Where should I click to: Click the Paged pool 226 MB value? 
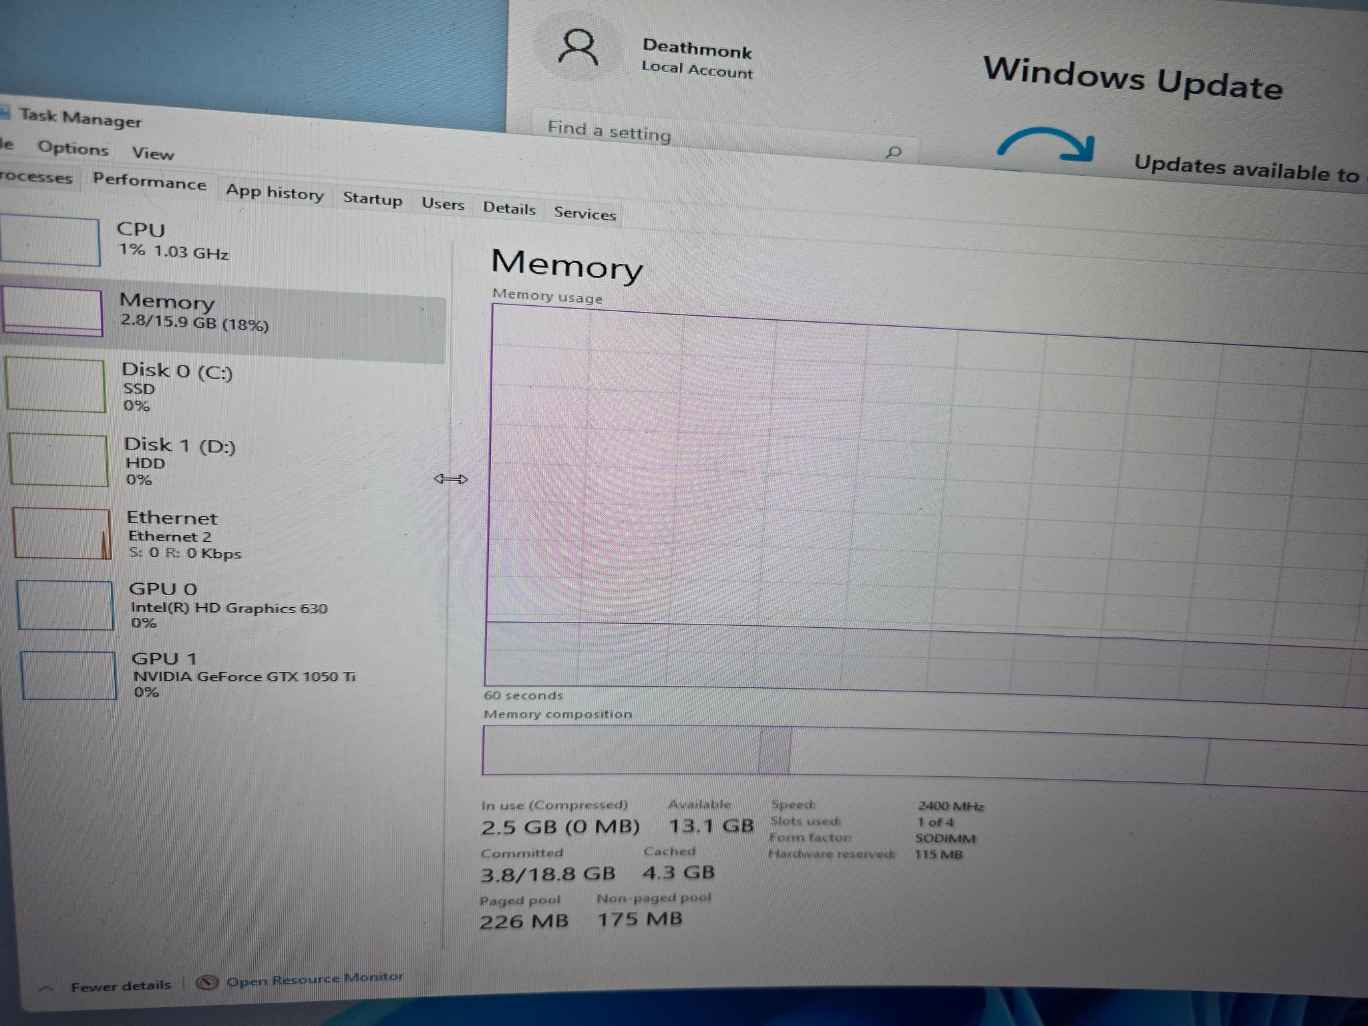point(524,921)
